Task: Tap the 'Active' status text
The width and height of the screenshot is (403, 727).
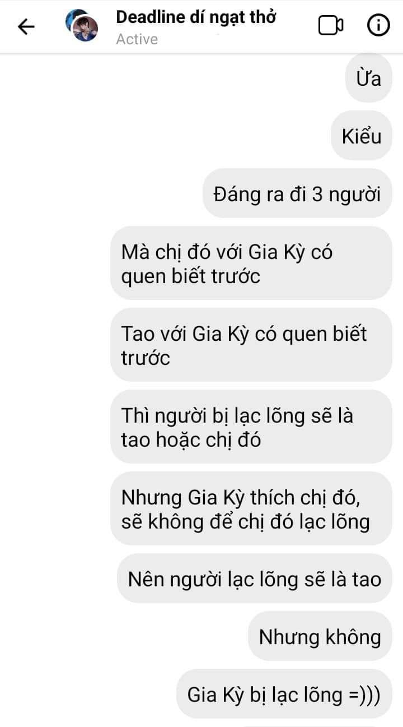Action: click(x=137, y=40)
